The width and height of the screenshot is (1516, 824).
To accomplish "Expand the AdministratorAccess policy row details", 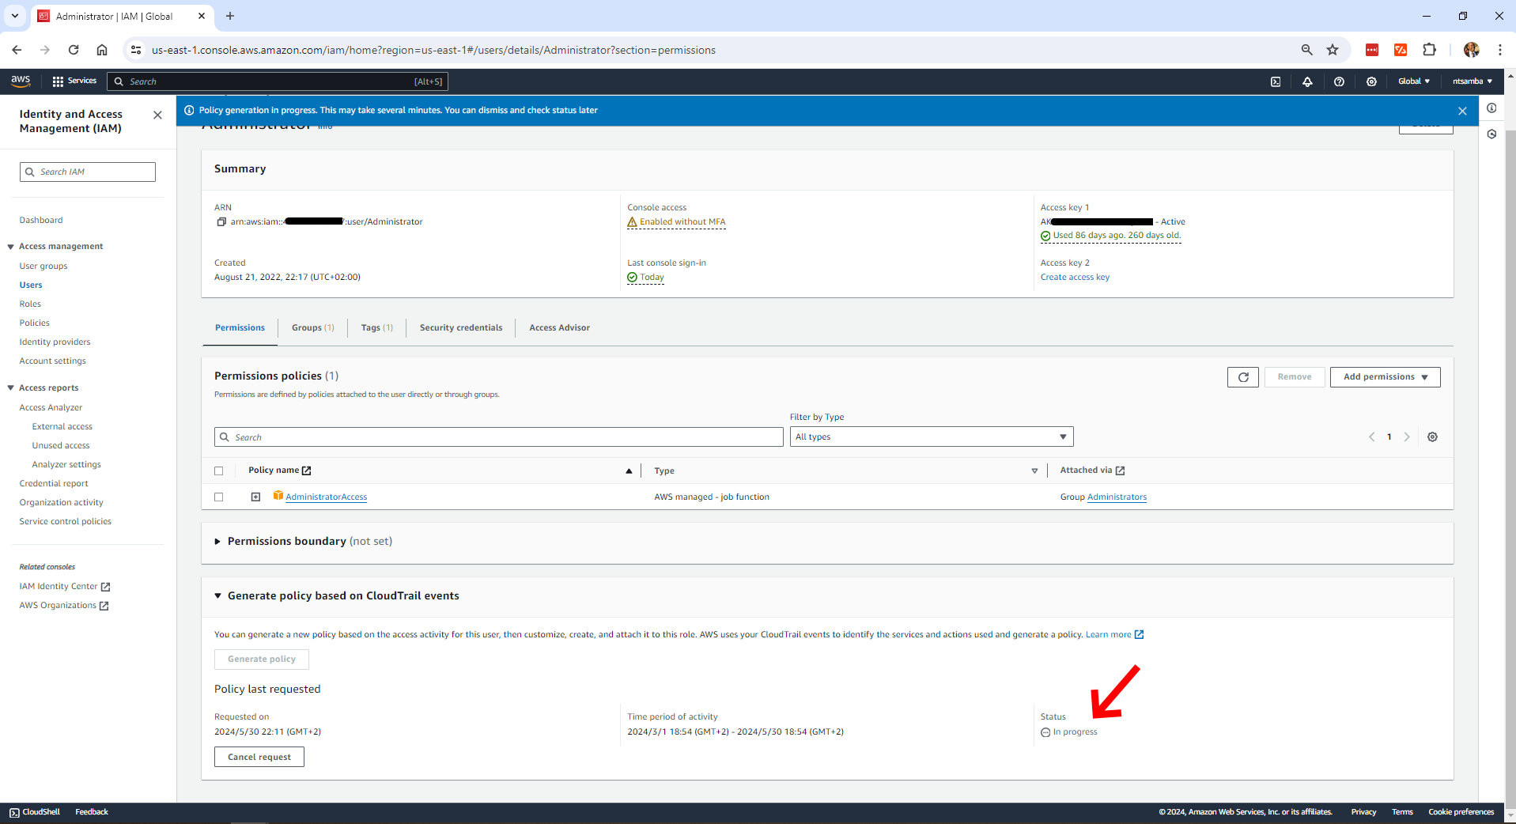I will tap(255, 497).
